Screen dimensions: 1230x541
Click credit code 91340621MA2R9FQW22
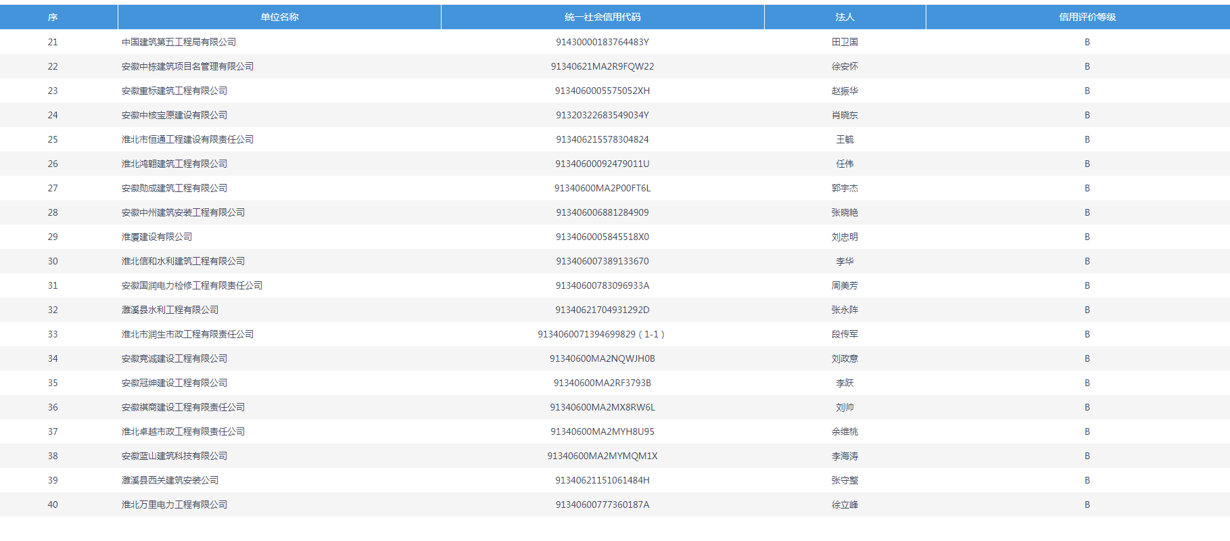click(x=602, y=66)
